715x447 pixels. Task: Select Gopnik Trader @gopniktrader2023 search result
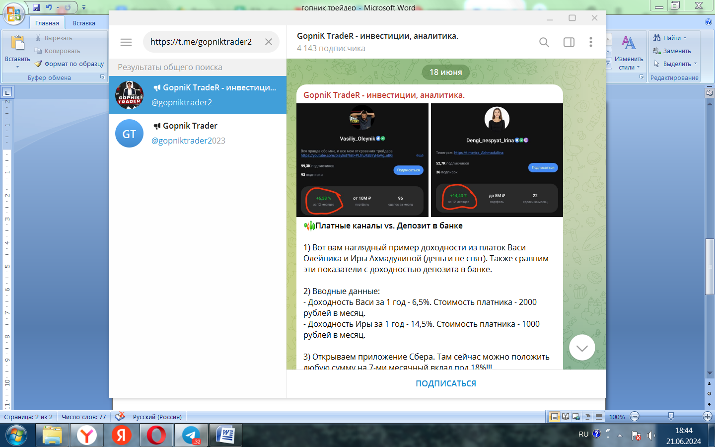click(x=198, y=133)
